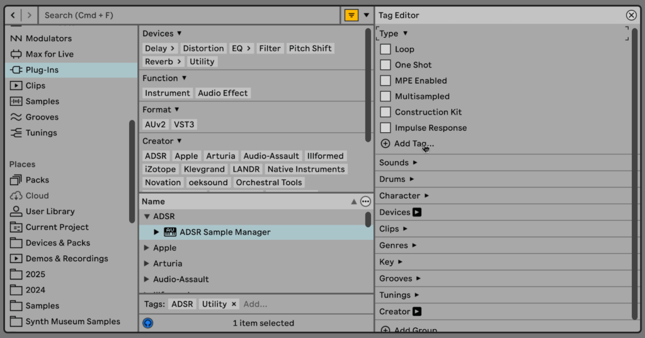645x338 pixels.
Task: Collapse the Function filter group
Action: pos(185,78)
